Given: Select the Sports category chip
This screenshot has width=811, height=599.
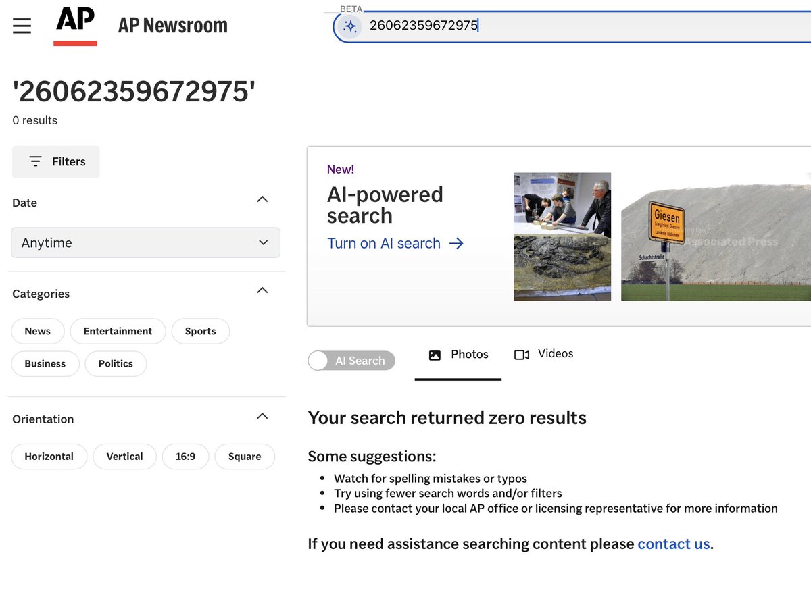Looking at the screenshot, I should pos(200,331).
